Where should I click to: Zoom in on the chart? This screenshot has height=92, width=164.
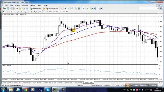[72, 8]
